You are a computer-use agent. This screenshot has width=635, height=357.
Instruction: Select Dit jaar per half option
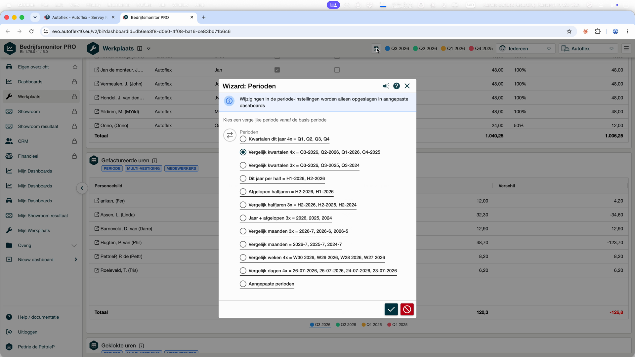243,178
